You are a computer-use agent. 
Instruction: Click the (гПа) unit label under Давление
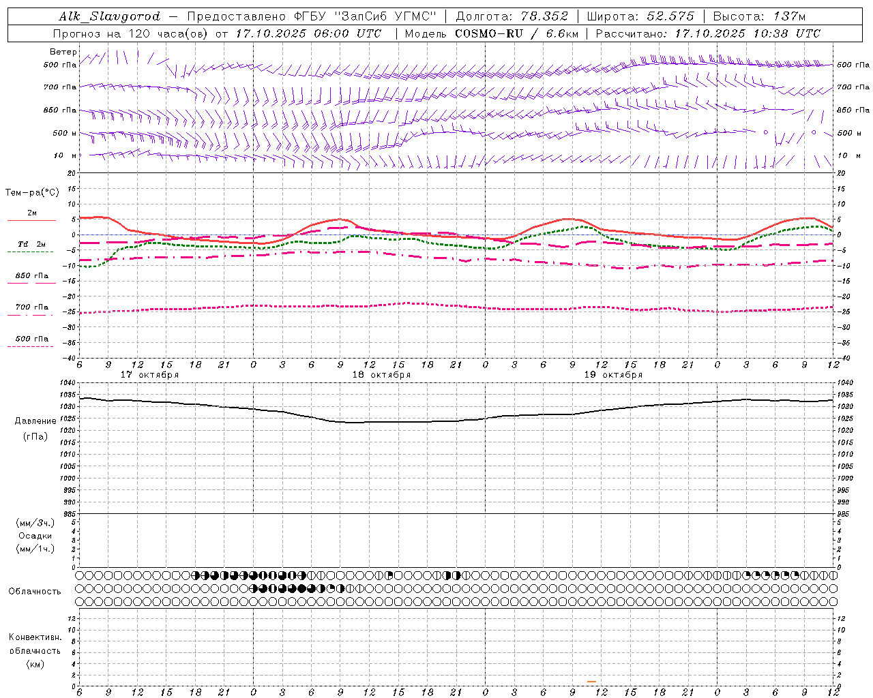(x=35, y=436)
